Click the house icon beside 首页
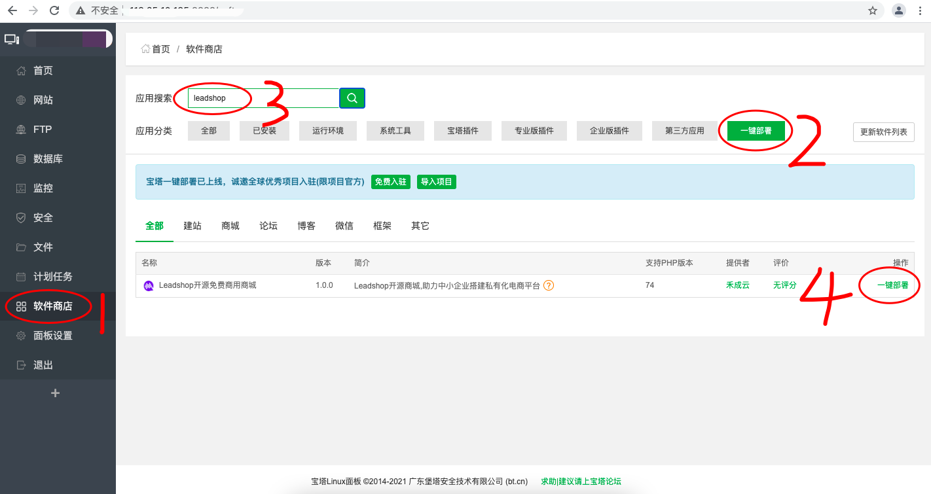The height and width of the screenshot is (494, 931). [x=21, y=71]
